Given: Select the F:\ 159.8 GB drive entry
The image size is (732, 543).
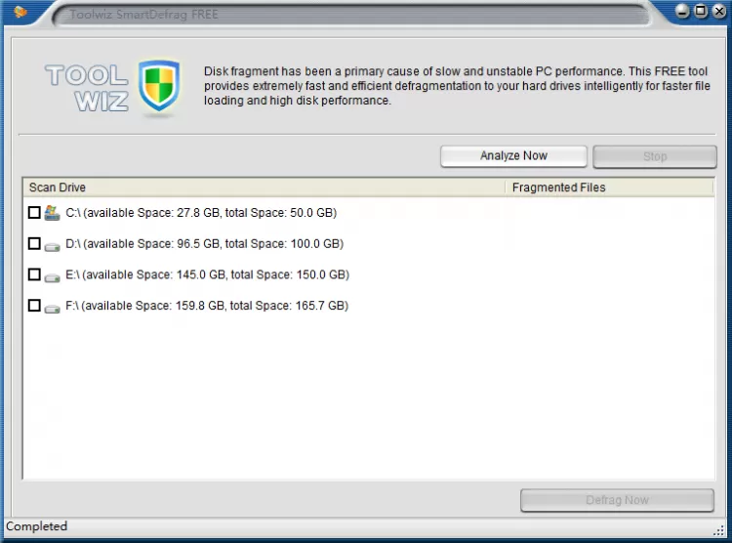Looking at the screenshot, I should (x=207, y=305).
